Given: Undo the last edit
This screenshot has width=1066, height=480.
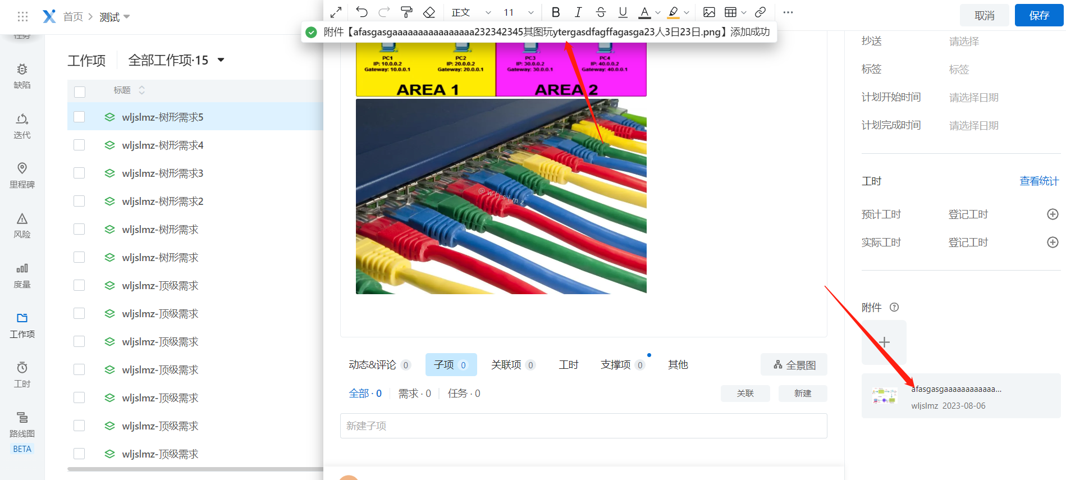Looking at the screenshot, I should pyautogui.click(x=362, y=12).
